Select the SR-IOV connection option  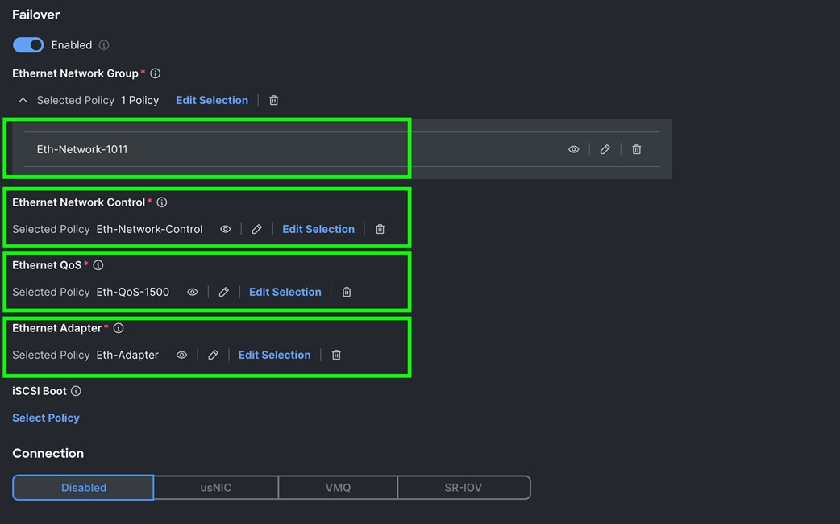tap(464, 488)
